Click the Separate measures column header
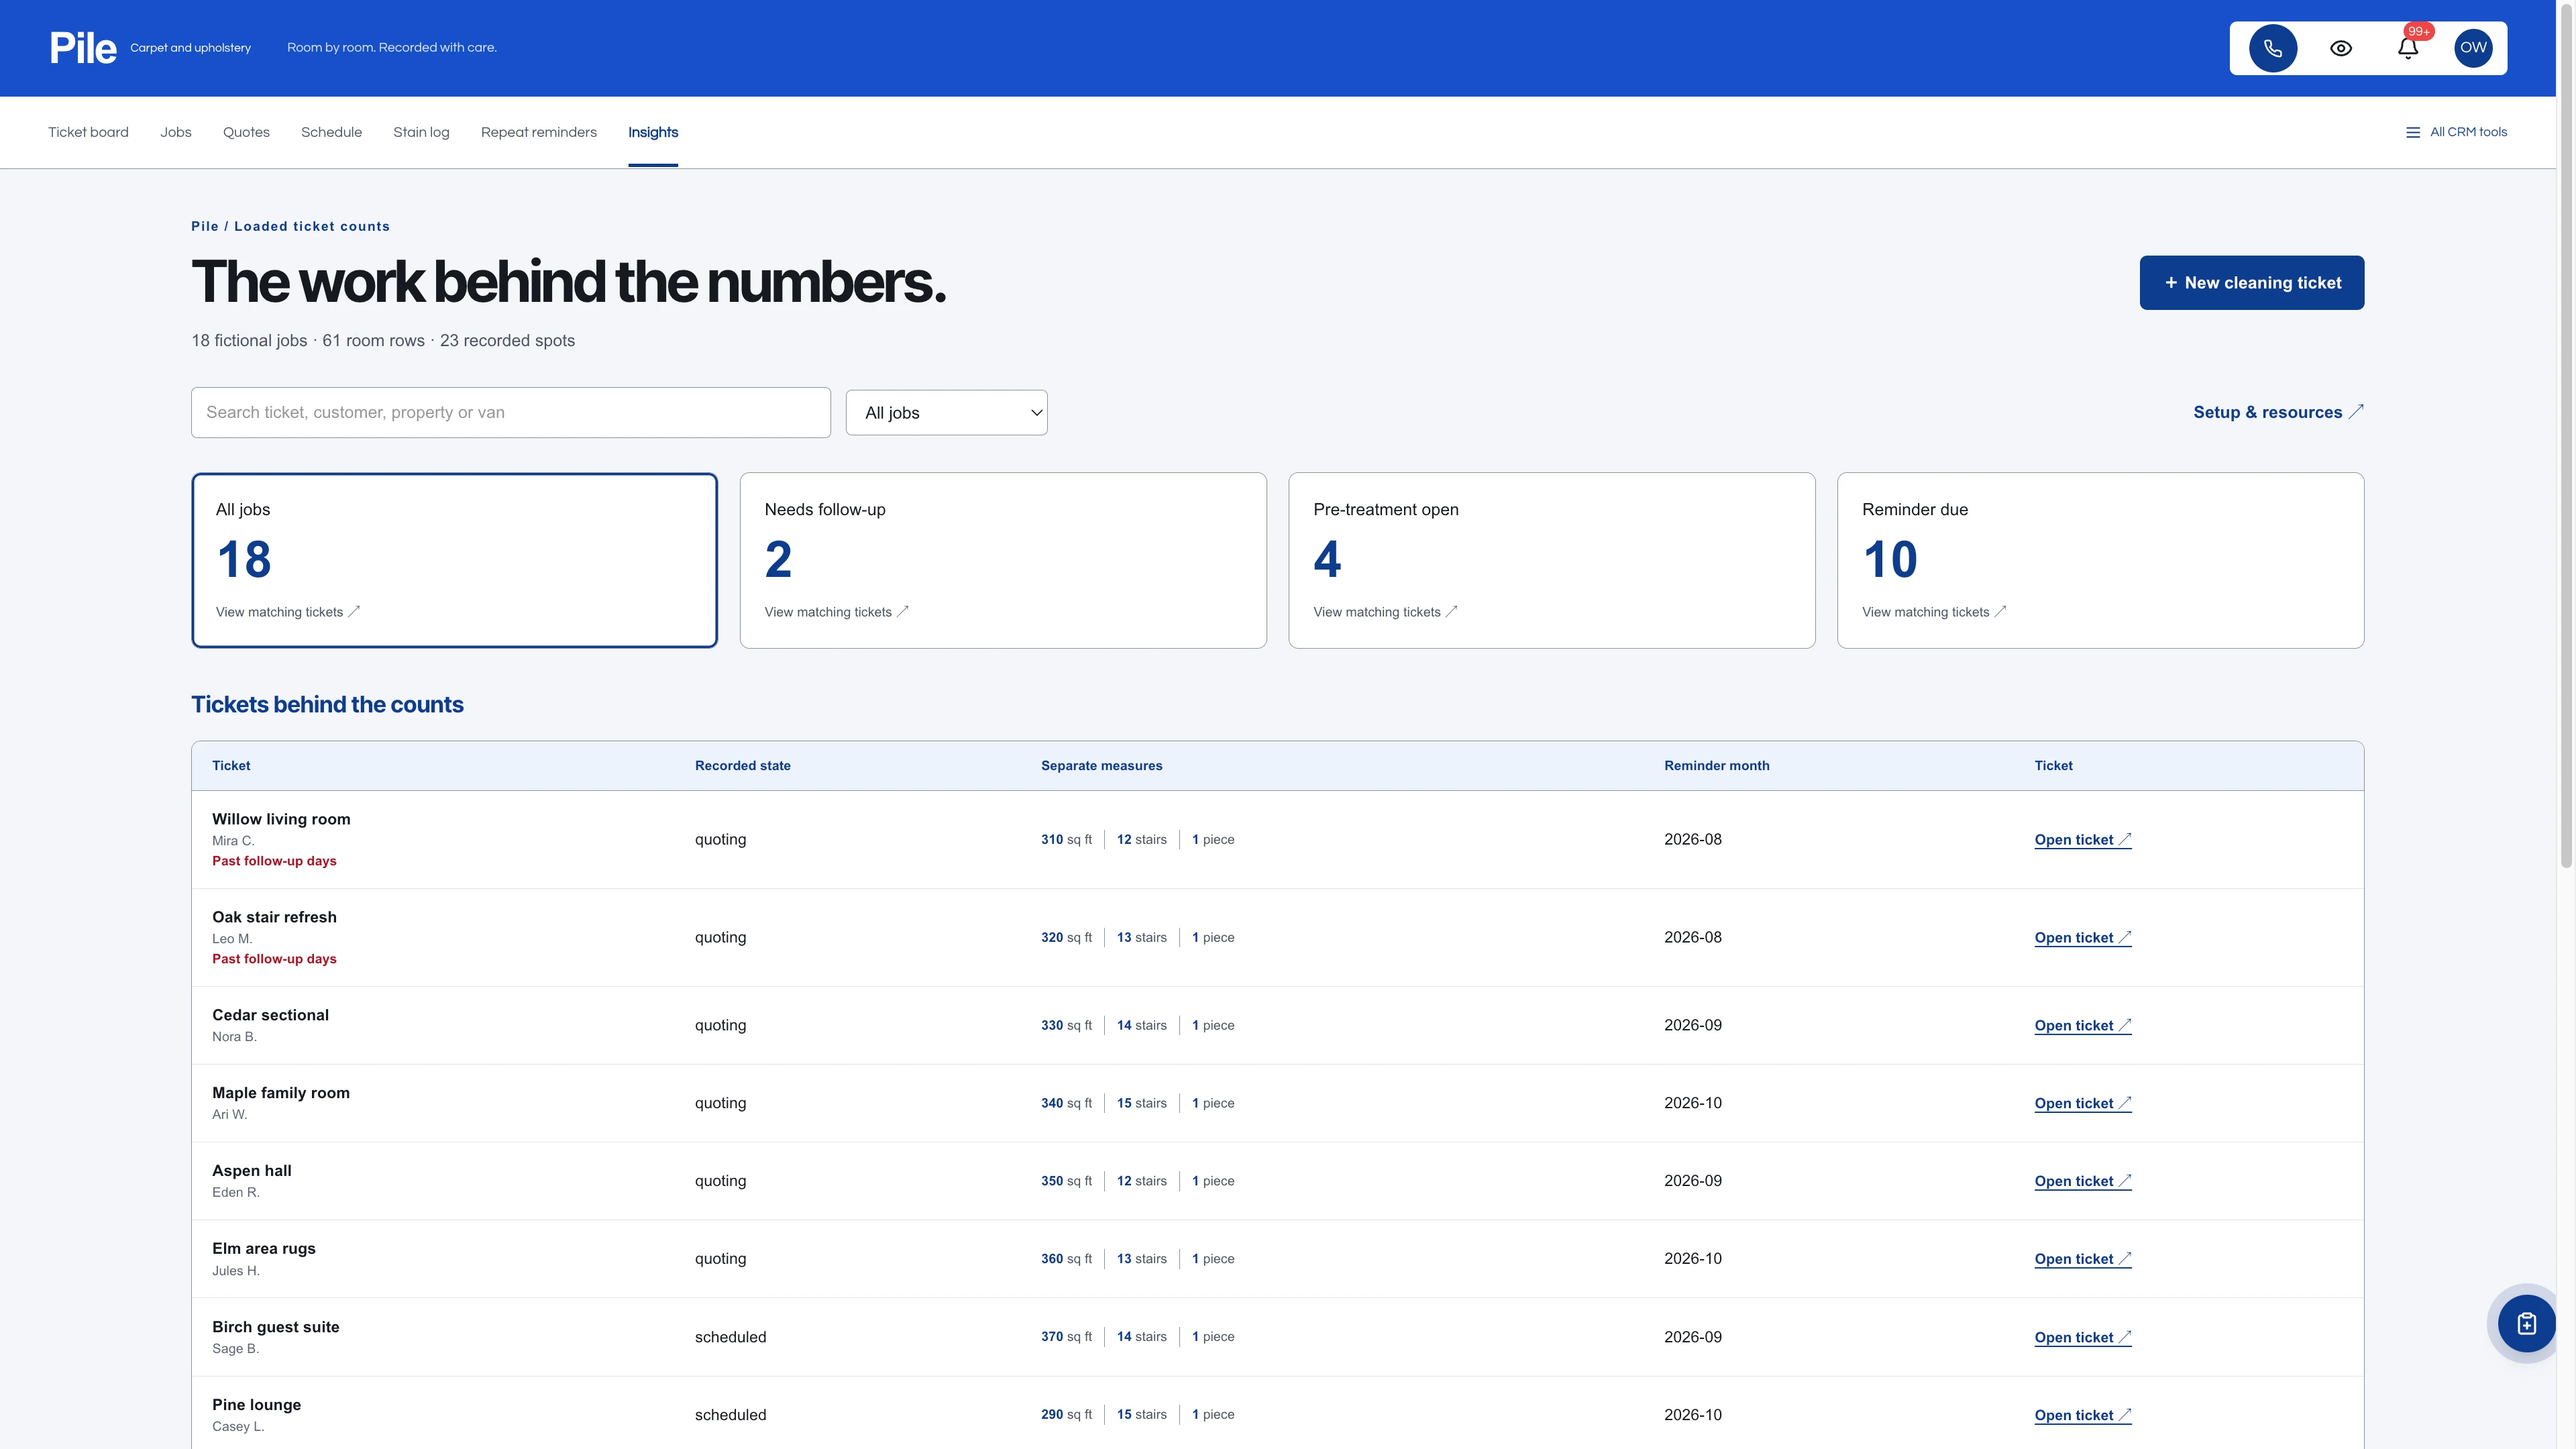Image resolution: width=2576 pixels, height=1449 pixels. click(x=1102, y=766)
